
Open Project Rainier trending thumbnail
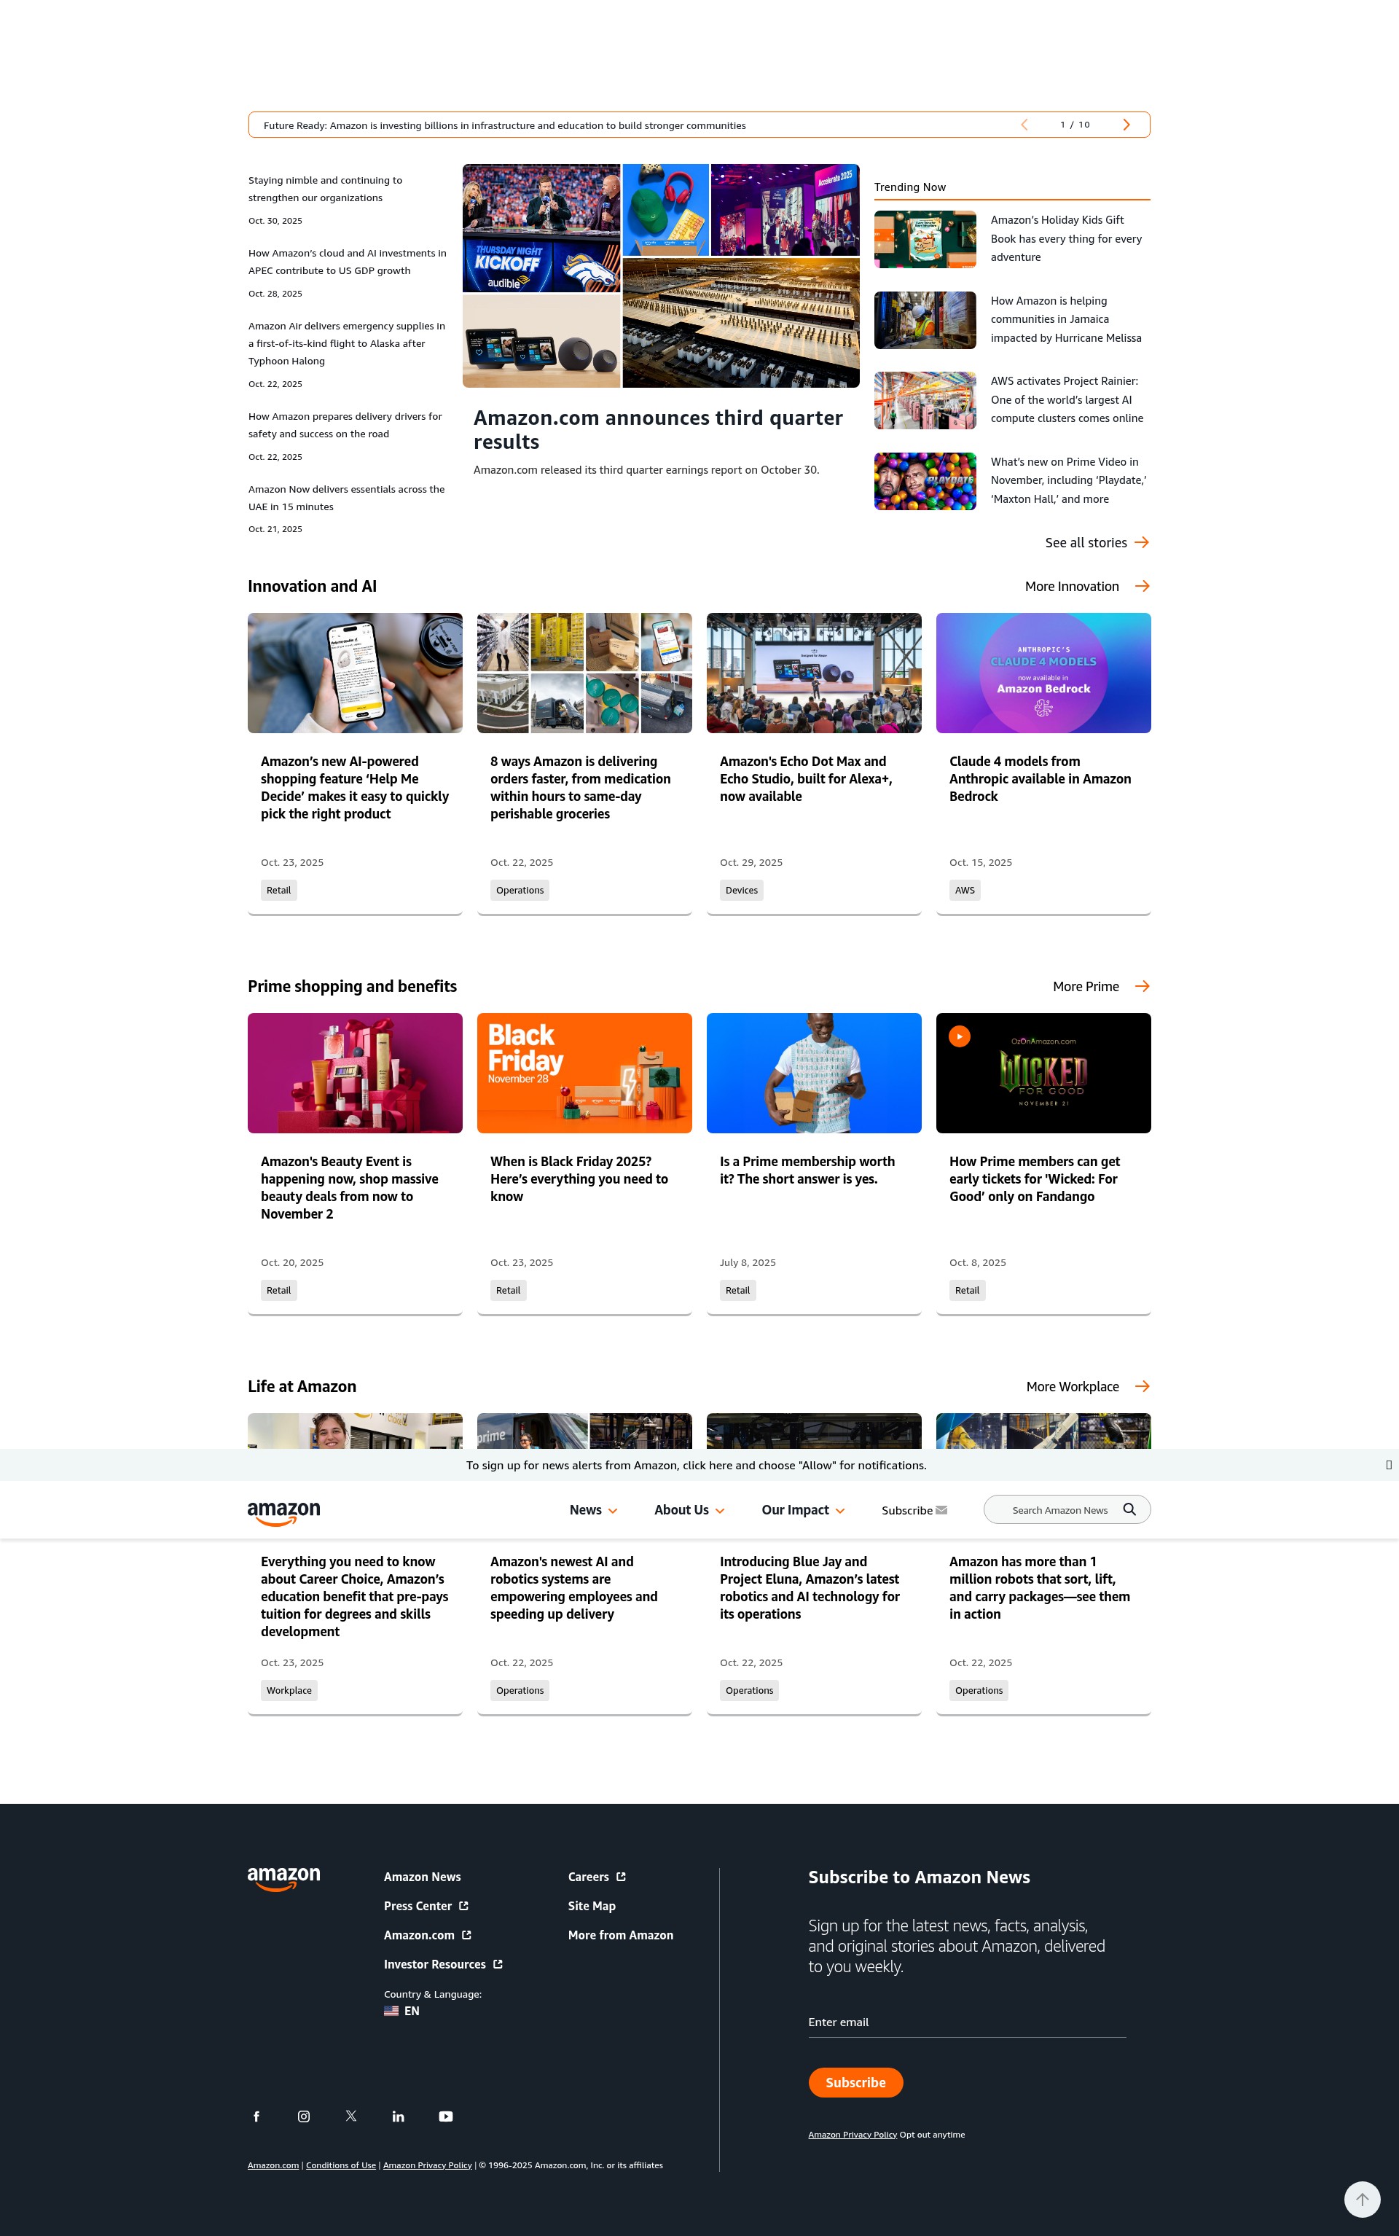925,401
